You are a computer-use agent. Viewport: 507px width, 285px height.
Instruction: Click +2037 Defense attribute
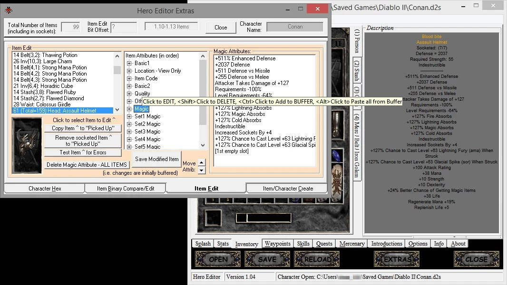pos(233,65)
